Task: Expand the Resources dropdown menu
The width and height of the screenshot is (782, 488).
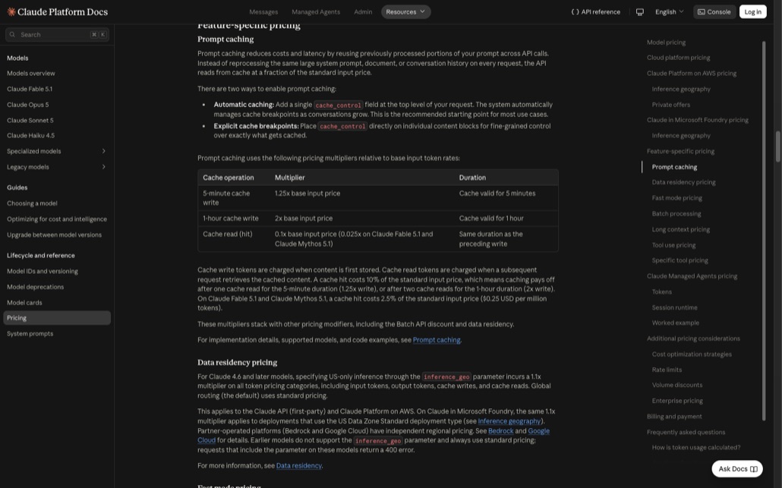Action: [x=405, y=12]
